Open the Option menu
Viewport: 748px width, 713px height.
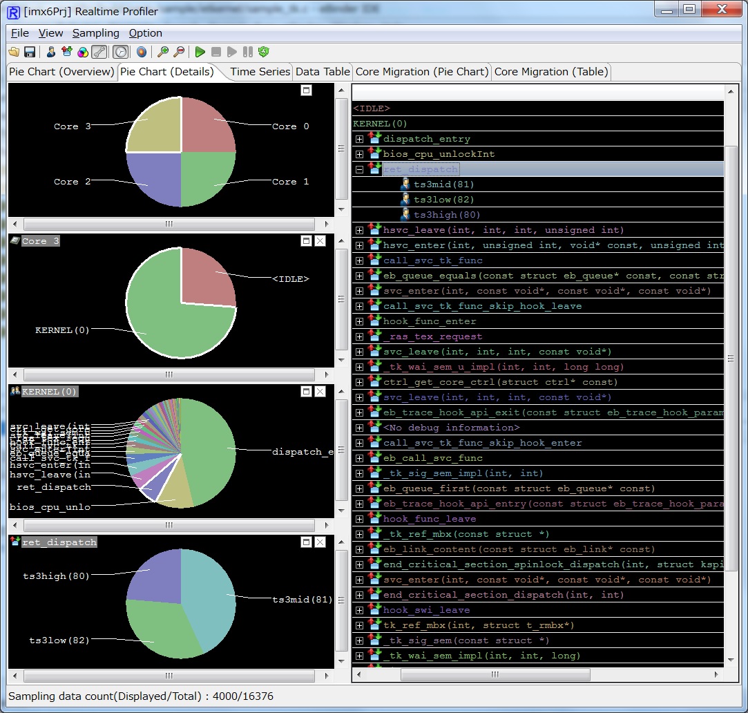tap(146, 33)
